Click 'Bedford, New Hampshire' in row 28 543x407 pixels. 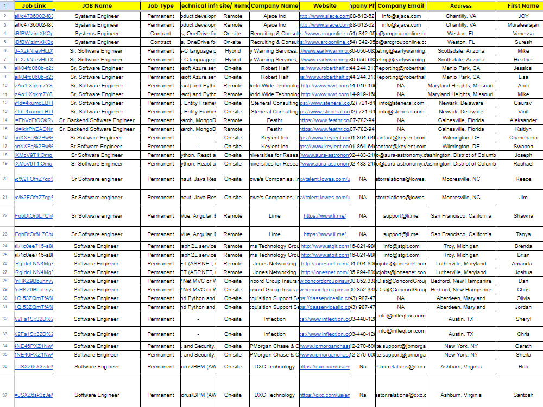pos(461,281)
